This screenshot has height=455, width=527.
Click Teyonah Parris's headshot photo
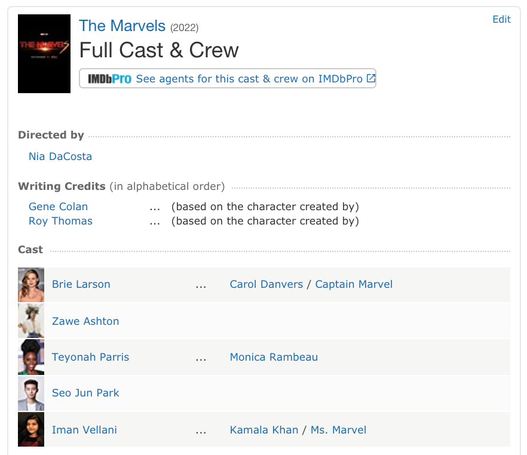tap(31, 357)
